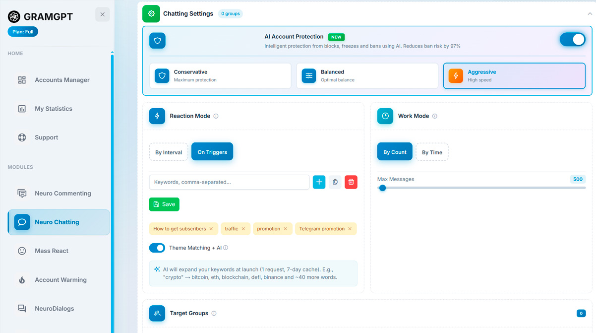The width and height of the screenshot is (596, 333).
Task: Click the My Statistics chart icon
Action: (x=22, y=109)
